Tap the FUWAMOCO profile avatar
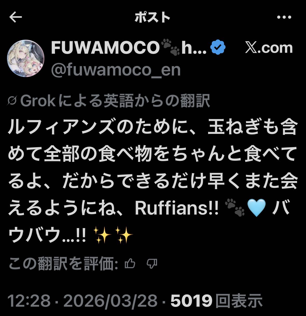This screenshot has height=316, width=306. 26,59
